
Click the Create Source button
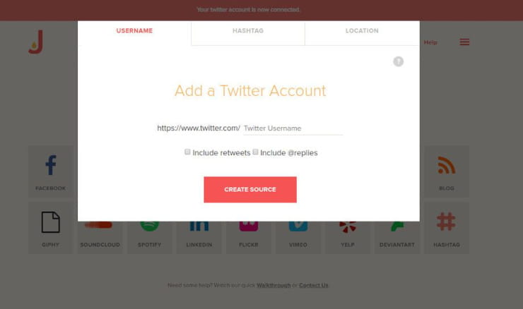(250, 190)
